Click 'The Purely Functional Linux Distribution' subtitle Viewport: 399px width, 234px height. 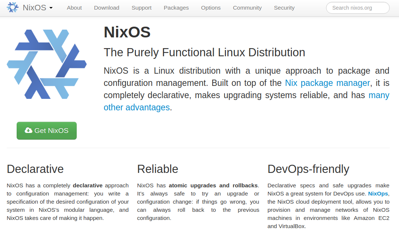tap(205, 53)
